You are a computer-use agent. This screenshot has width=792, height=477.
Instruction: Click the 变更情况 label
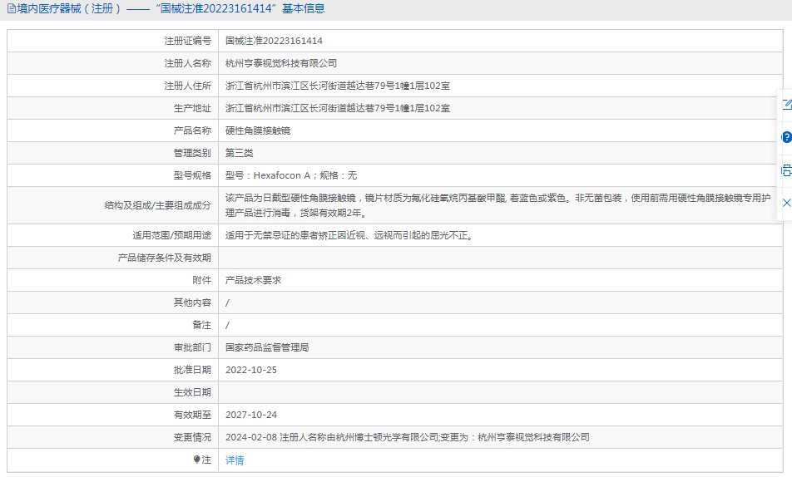(192, 437)
